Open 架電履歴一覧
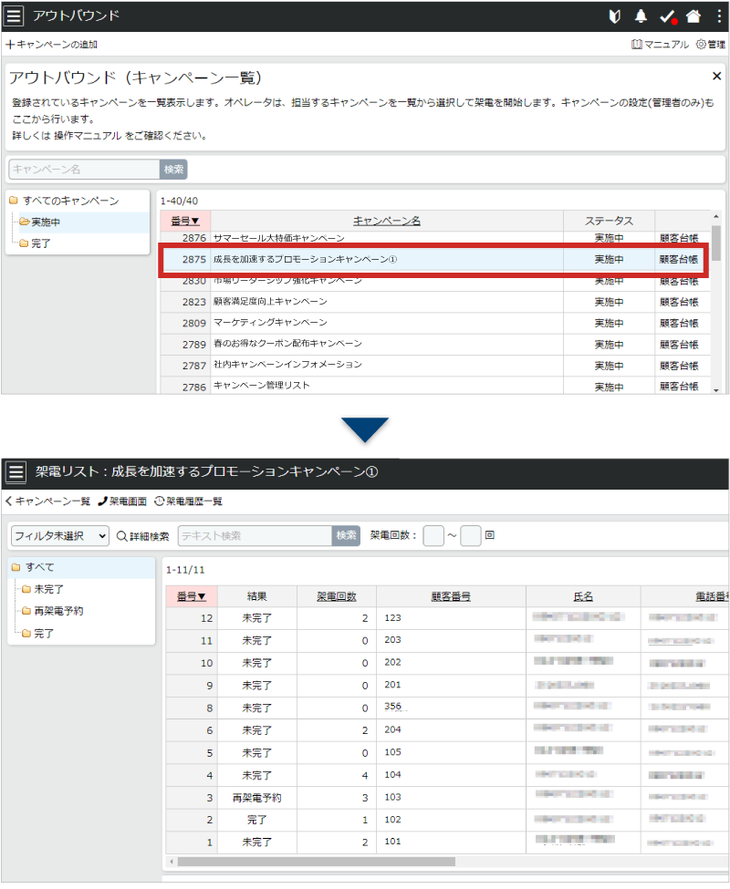The image size is (730, 889). click(x=188, y=501)
